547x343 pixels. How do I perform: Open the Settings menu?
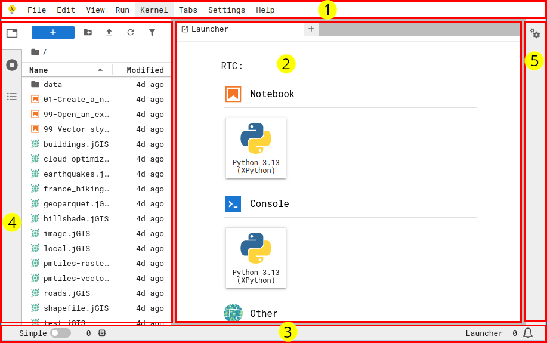(x=226, y=10)
